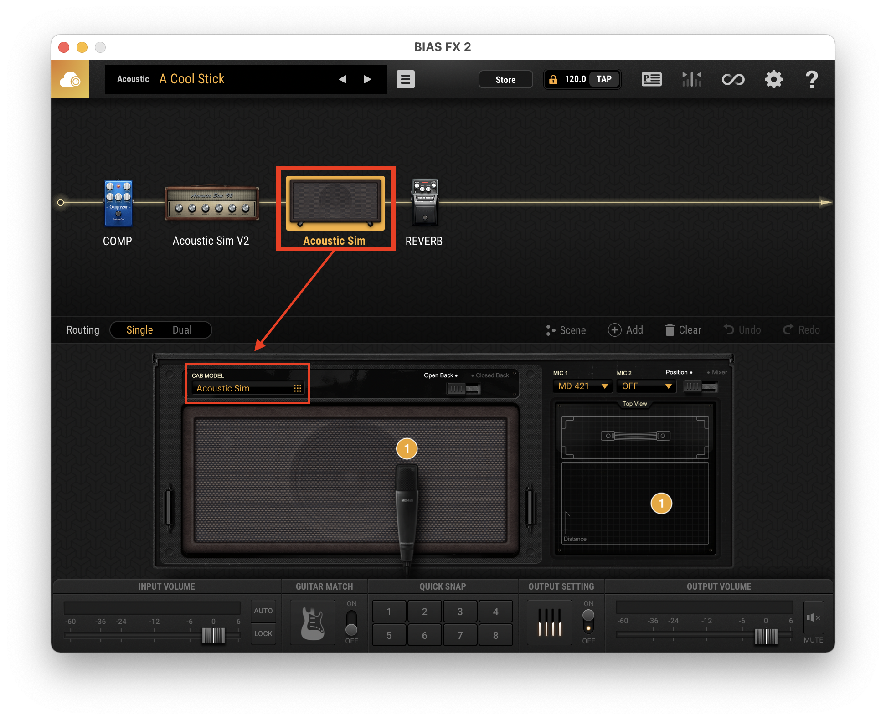886x720 pixels.
Task: Open the cab model grid icon
Action: (x=298, y=388)
